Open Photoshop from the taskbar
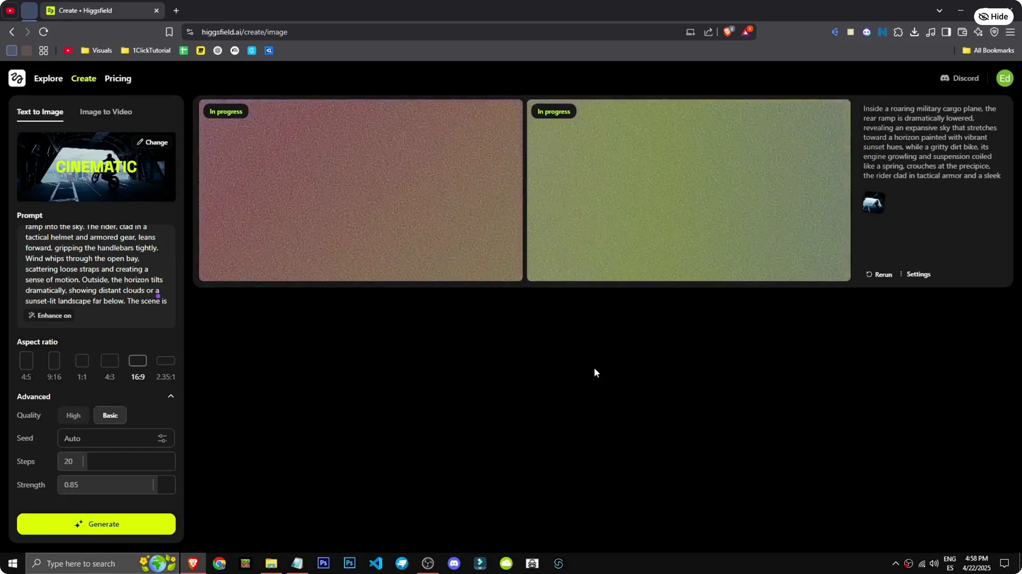 coord(323,563)
